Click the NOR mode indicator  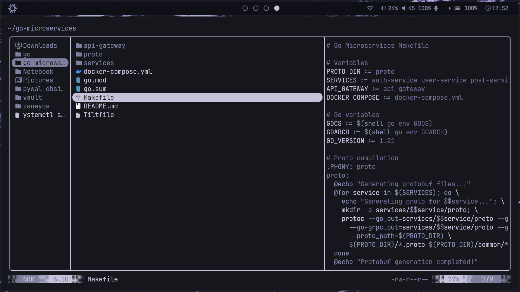(x=29, y=279)
